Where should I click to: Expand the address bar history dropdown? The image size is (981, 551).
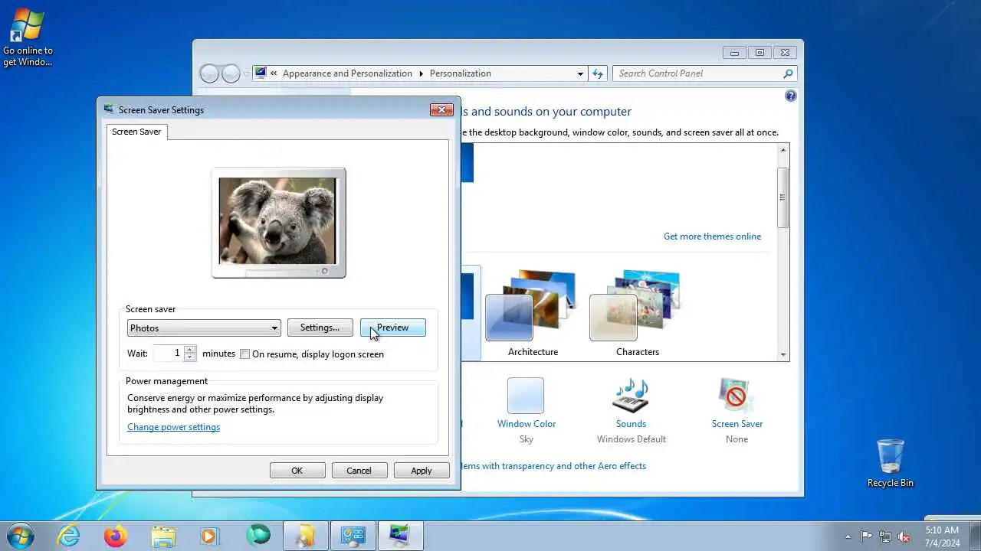pyautogui.click(x=580, y=73)
